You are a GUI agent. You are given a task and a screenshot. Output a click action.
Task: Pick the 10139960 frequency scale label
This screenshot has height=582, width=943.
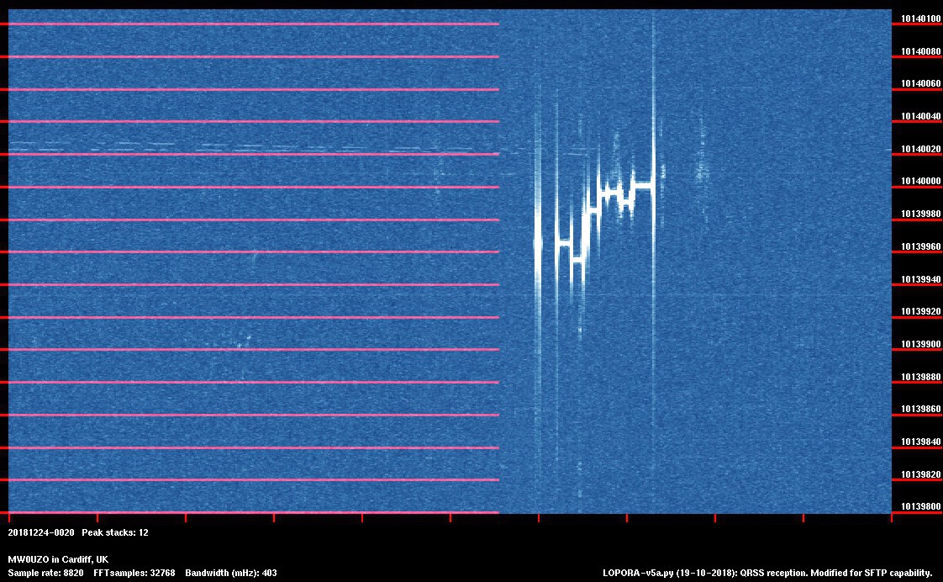click(x=920, y=247)
